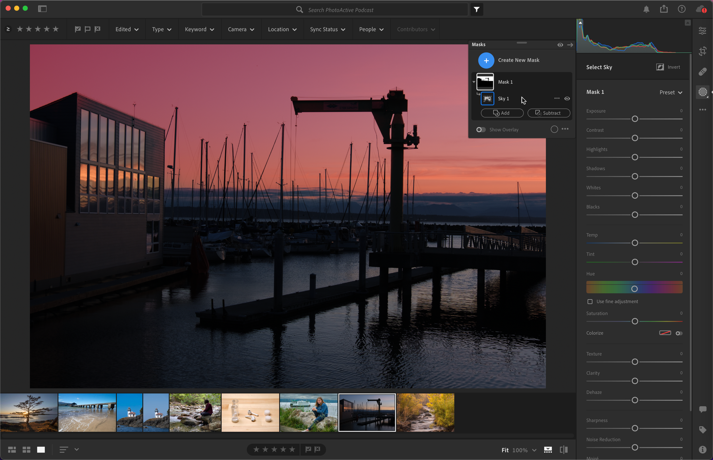Open the Camera filter dropdown

241,29
